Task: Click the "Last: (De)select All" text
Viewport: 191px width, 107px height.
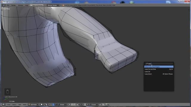Action: [x=11, y=97]
